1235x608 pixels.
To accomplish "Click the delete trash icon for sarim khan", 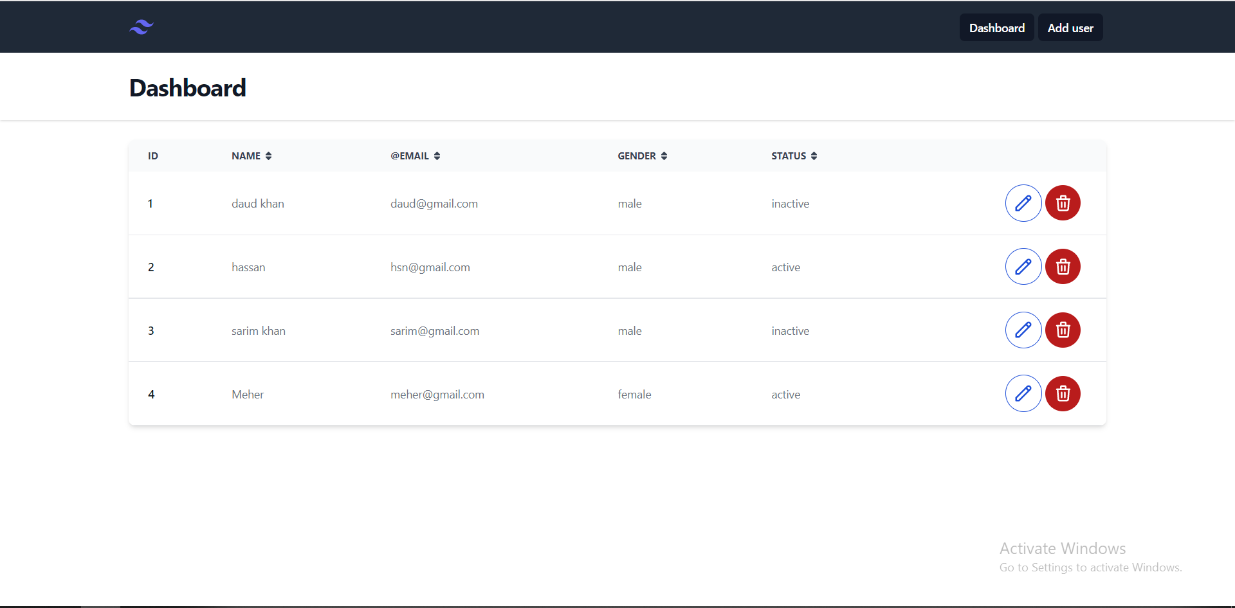I will (1062, 330).
